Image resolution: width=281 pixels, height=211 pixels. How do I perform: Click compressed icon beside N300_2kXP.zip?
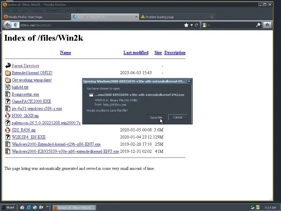tap(8, 116)
